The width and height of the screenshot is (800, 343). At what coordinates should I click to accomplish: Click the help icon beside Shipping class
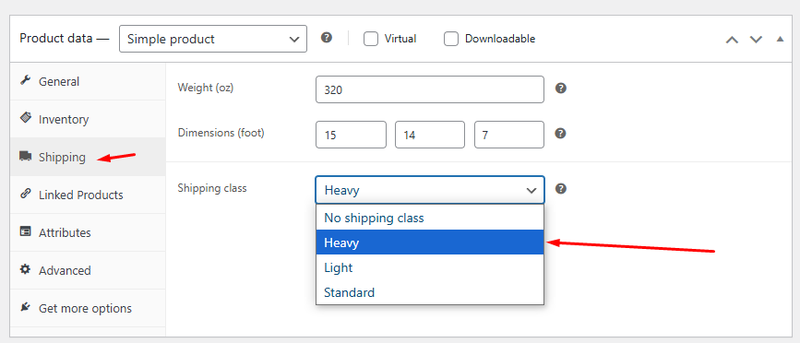pyautogui.click(x=561, y=189)
